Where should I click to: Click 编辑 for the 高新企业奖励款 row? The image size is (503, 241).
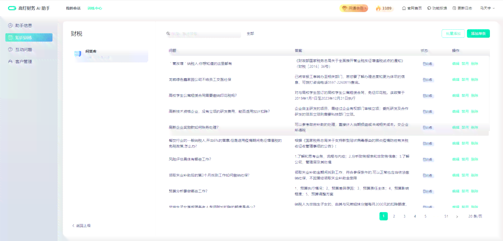click(455, 127)
